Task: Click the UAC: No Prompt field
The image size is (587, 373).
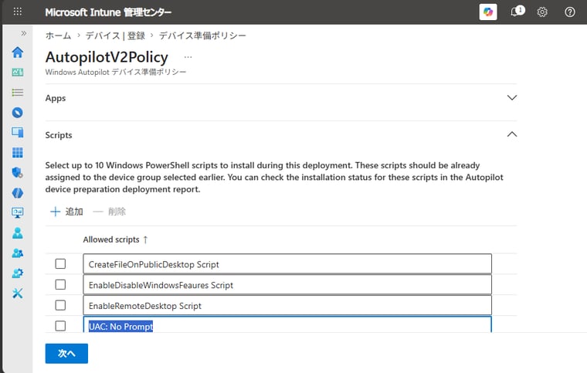Action: point(287,324)
